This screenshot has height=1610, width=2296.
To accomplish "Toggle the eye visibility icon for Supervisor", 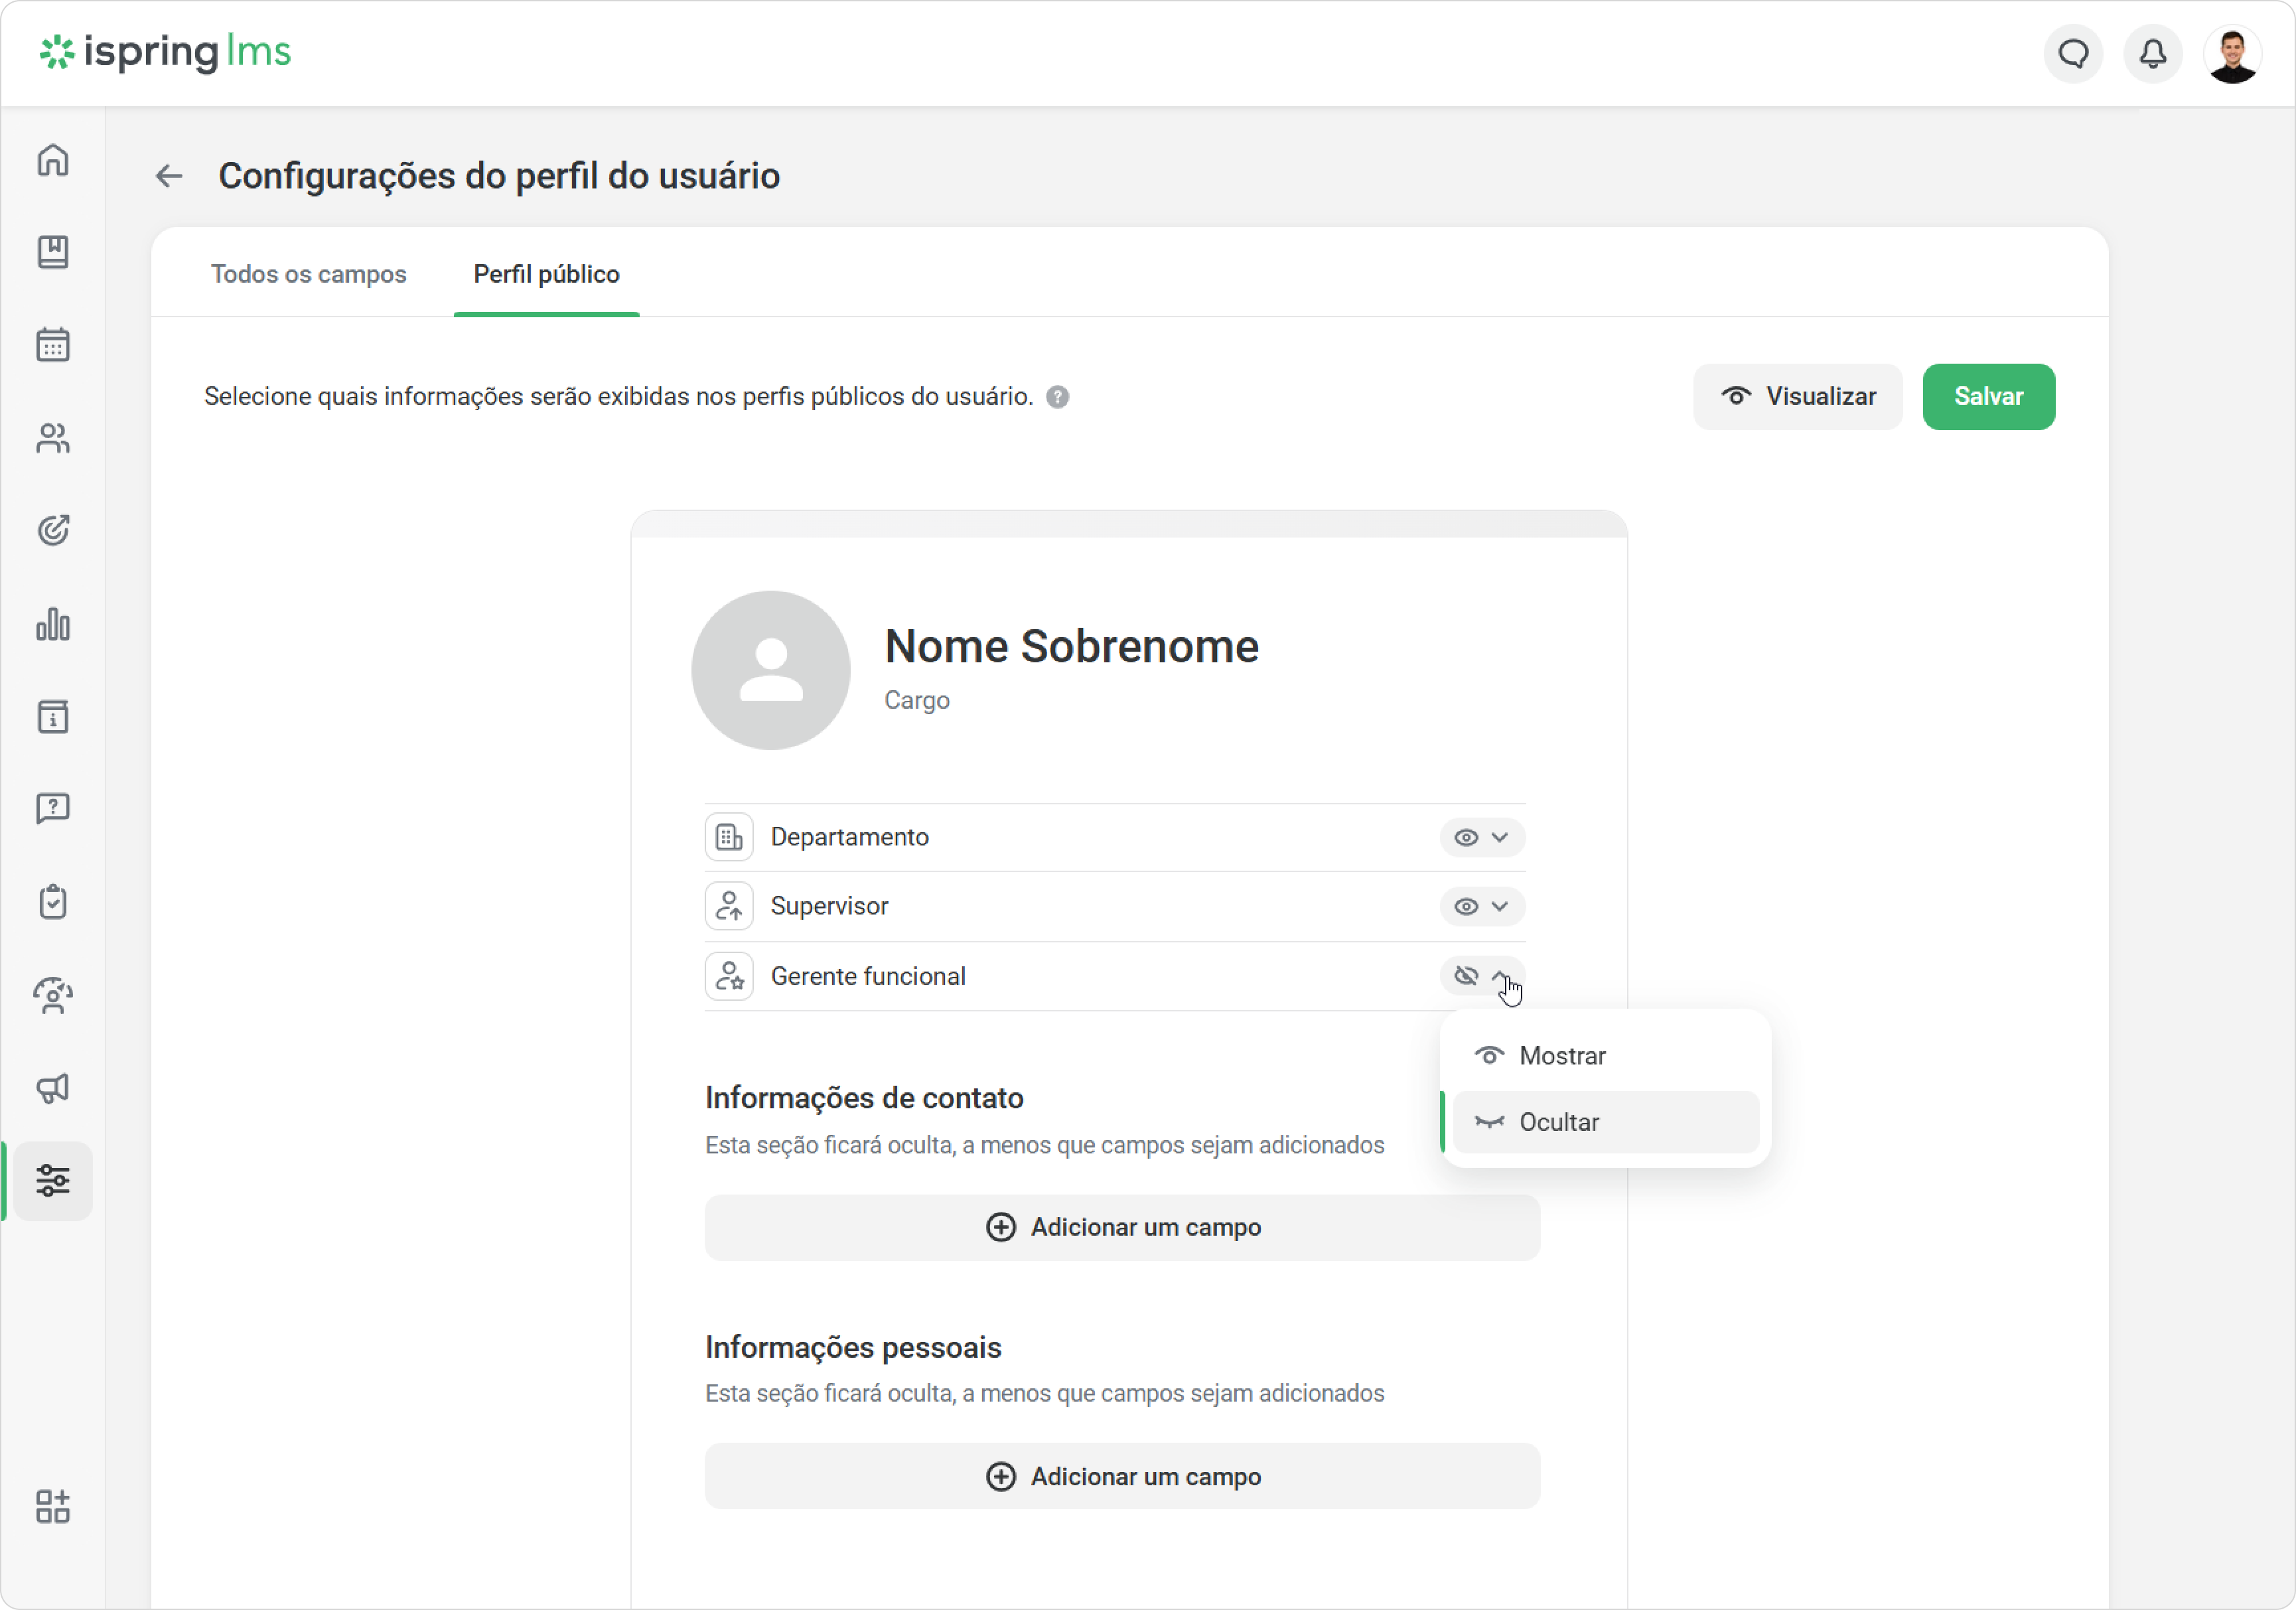I will [x=1466, y=907].
